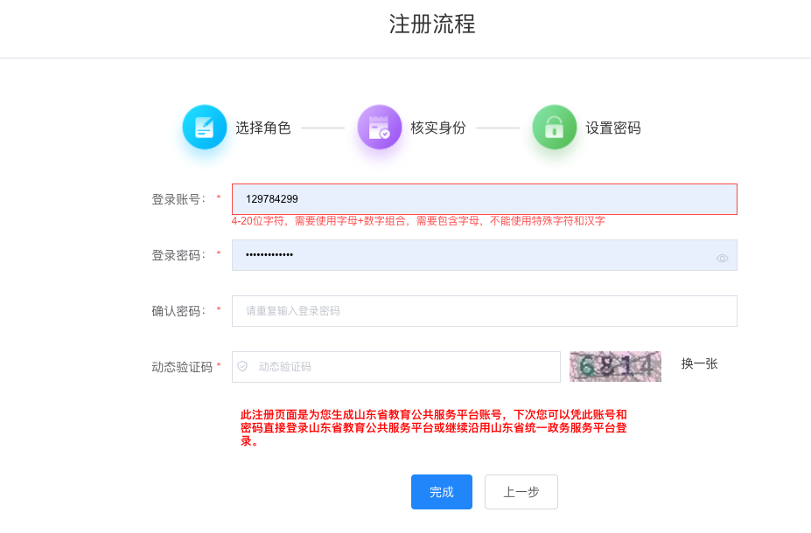Click the purple 核实身份 step icon

pyautogui.click(x=379, y=127)
